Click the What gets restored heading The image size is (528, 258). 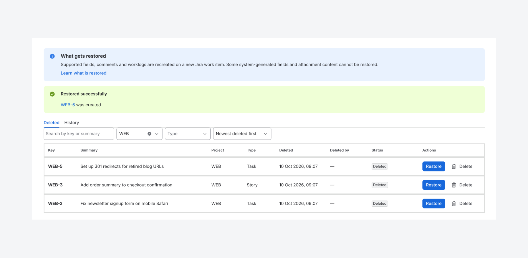point(83,56)
